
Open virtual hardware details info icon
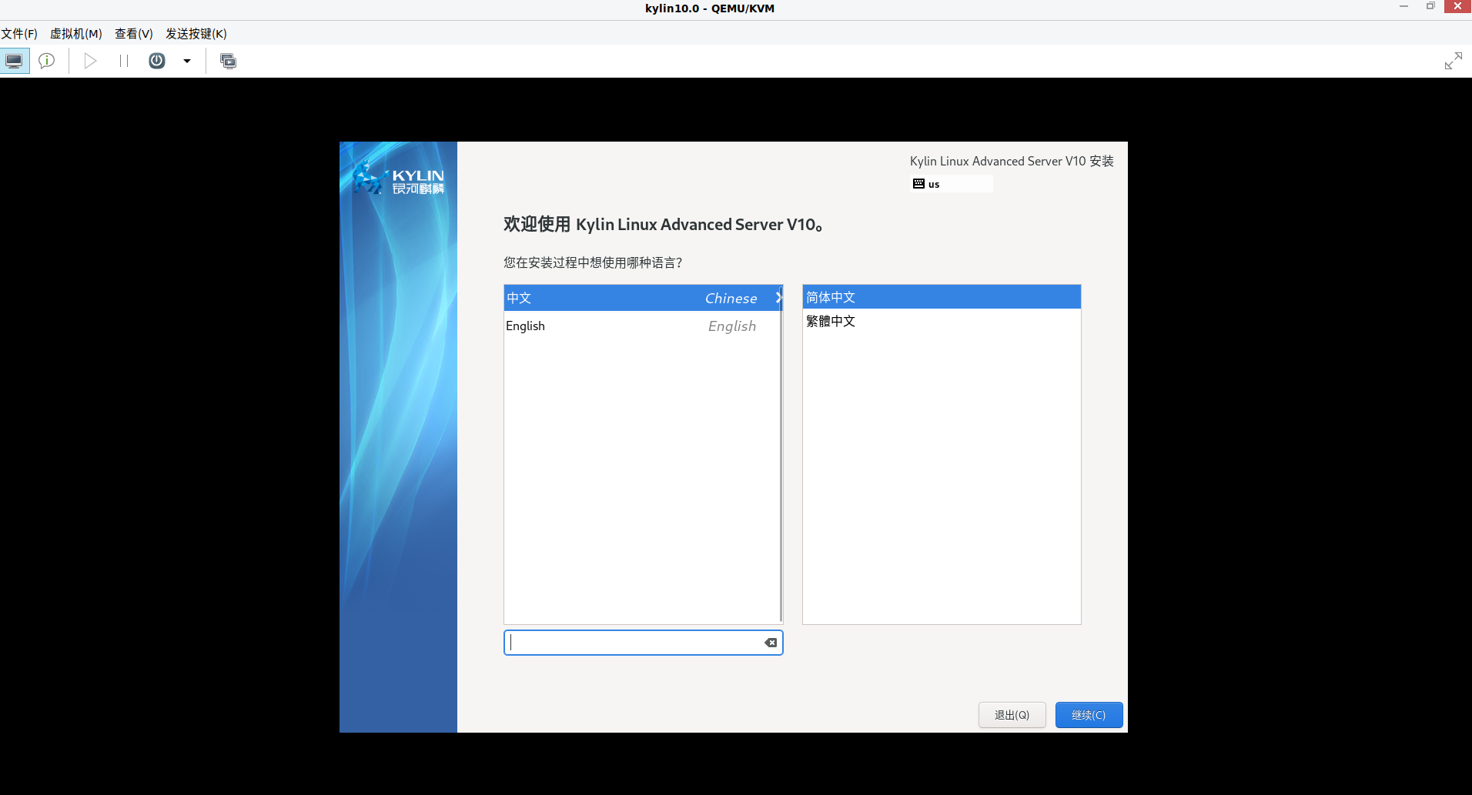click(x=47, y=61)
